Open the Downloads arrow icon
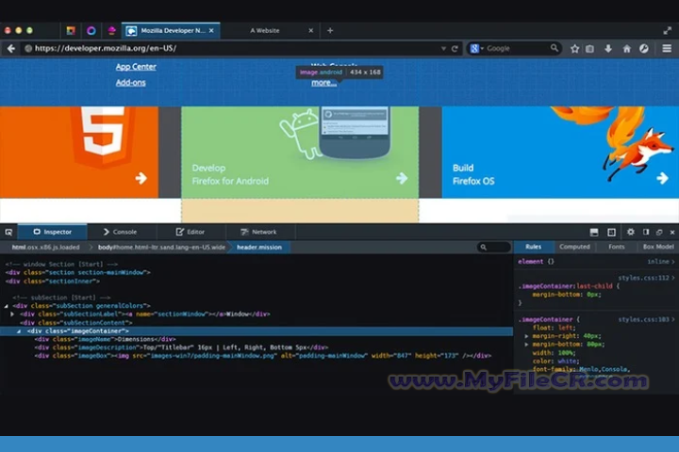The image size is (679, 452). click(608, 49)
